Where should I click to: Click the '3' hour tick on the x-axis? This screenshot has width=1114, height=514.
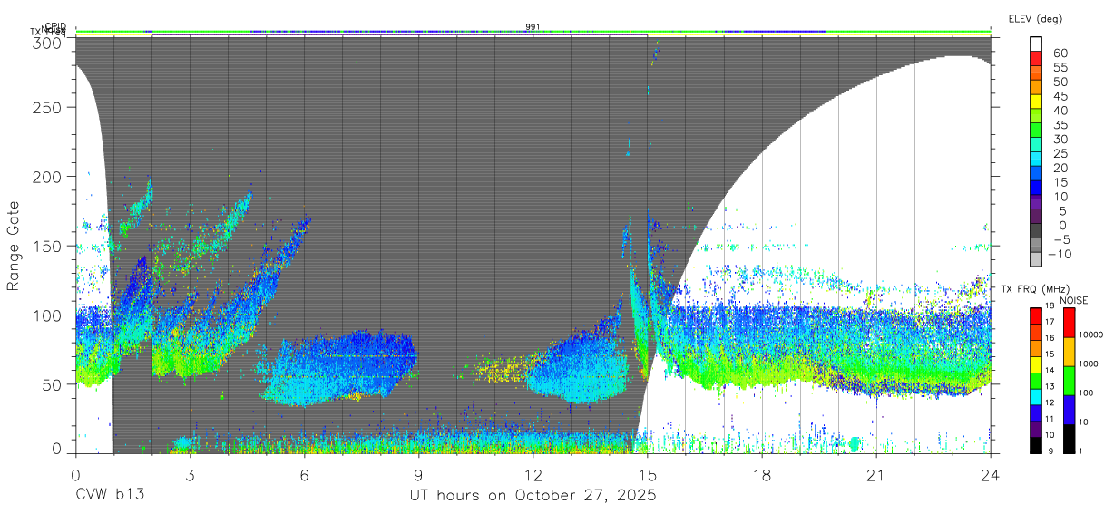point(191,475)
